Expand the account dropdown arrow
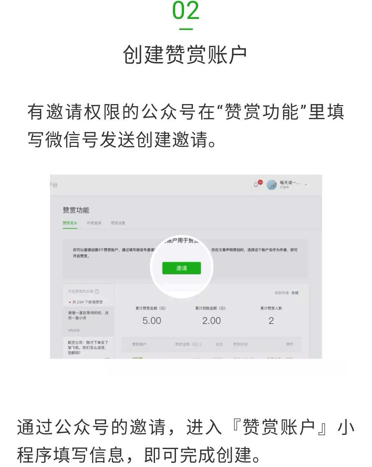Viewport: 372px width, 467px height. click(306, 185)
